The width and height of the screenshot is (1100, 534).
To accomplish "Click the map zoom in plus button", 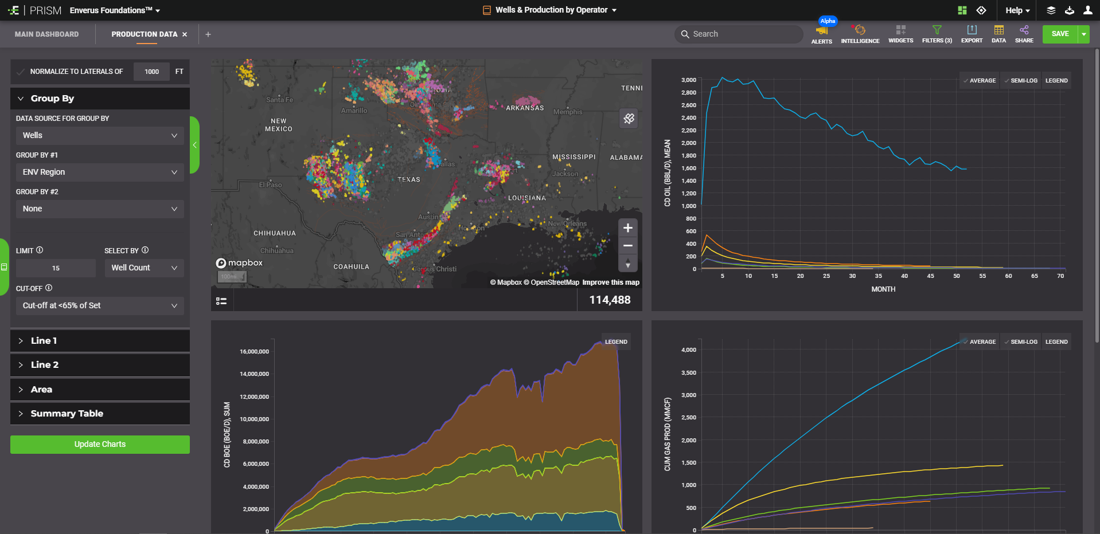I will pos(628,228).
